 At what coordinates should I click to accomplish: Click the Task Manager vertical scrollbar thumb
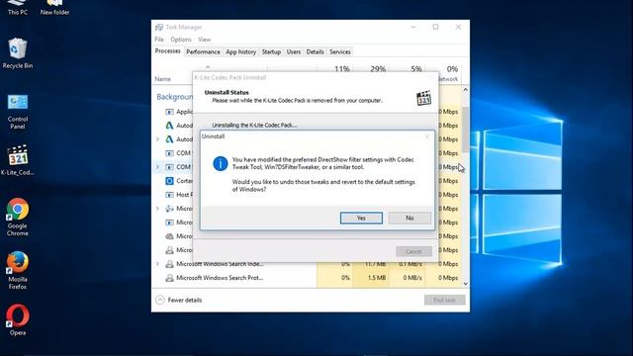point(466,130)
